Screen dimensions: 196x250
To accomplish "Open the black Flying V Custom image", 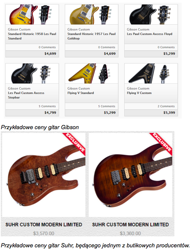I will point(151,73).
